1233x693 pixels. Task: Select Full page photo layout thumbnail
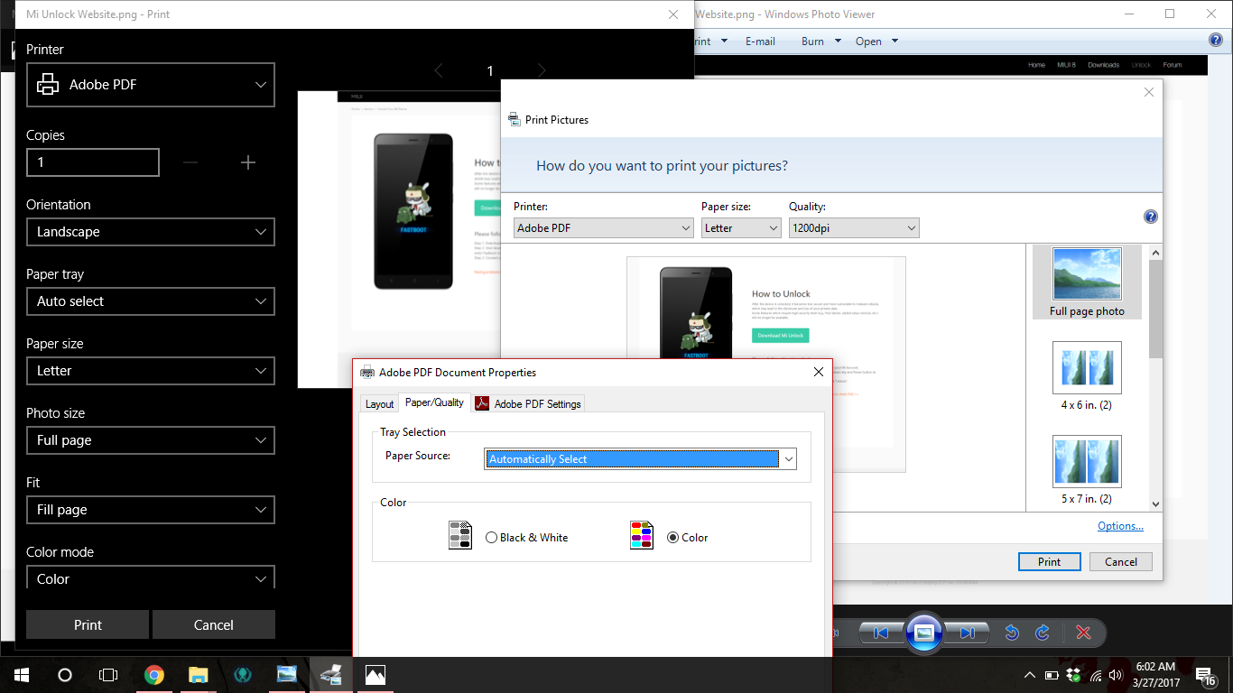point(1087,282)
